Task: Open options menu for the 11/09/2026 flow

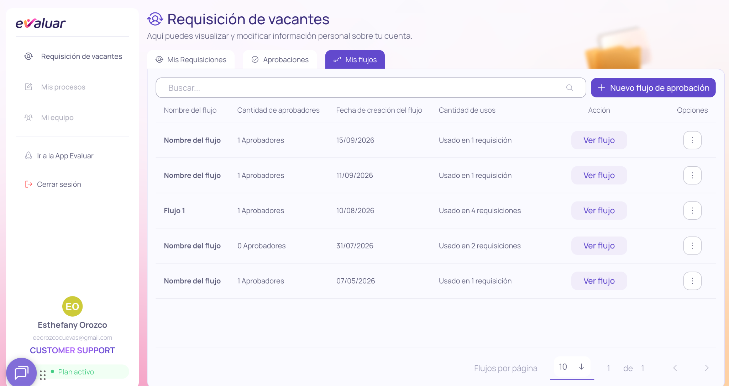Action: click(692, 176)
